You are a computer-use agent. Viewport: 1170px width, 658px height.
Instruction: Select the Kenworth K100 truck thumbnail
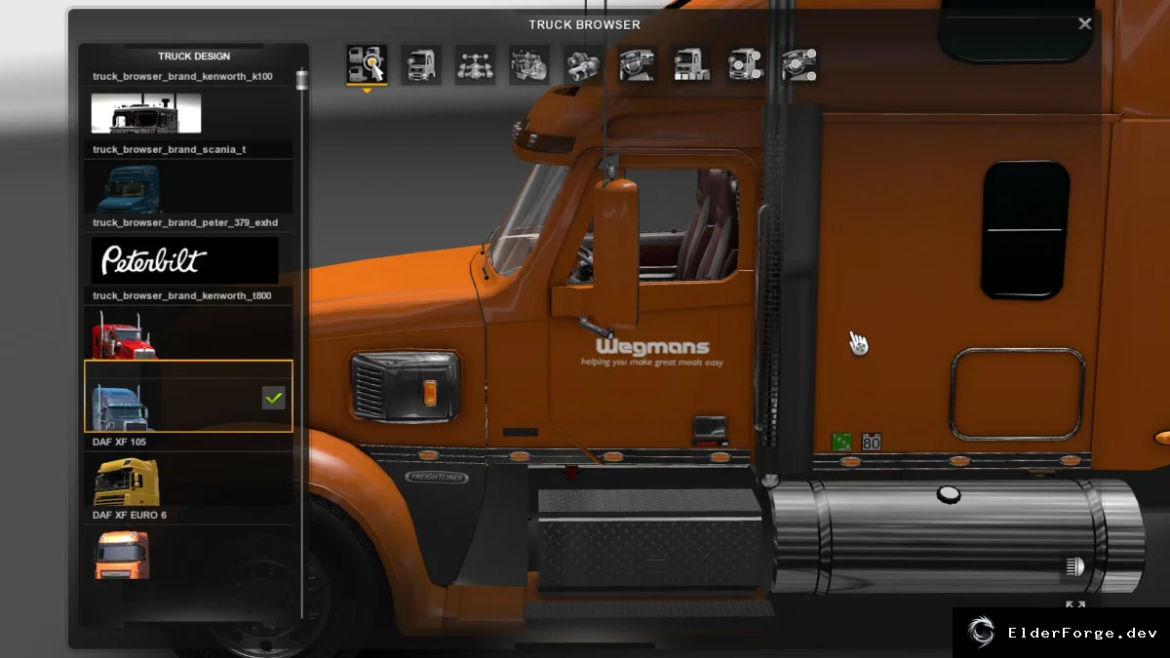click(146, 113)
